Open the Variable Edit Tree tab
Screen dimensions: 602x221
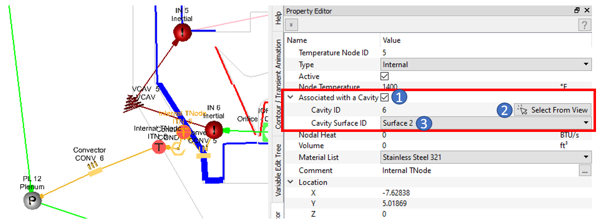(278, 169)
